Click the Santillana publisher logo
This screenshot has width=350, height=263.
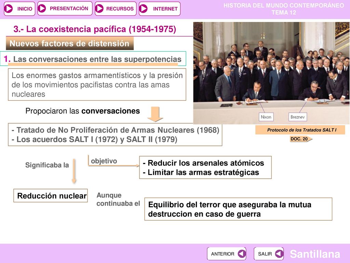click(x=315, y=254)
